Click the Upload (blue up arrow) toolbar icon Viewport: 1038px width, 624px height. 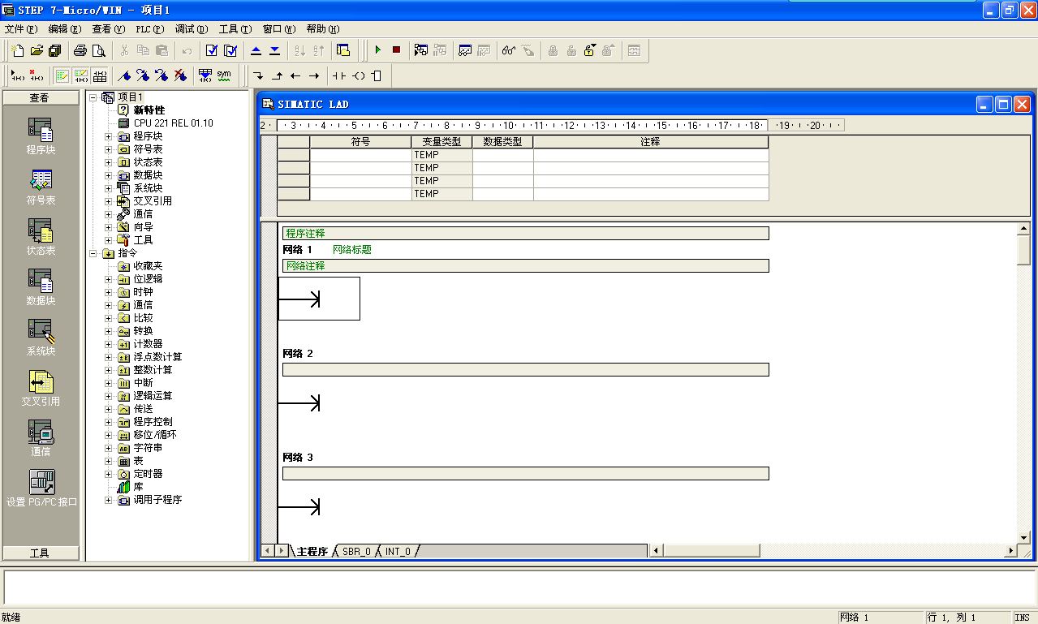tap(256, 50)
